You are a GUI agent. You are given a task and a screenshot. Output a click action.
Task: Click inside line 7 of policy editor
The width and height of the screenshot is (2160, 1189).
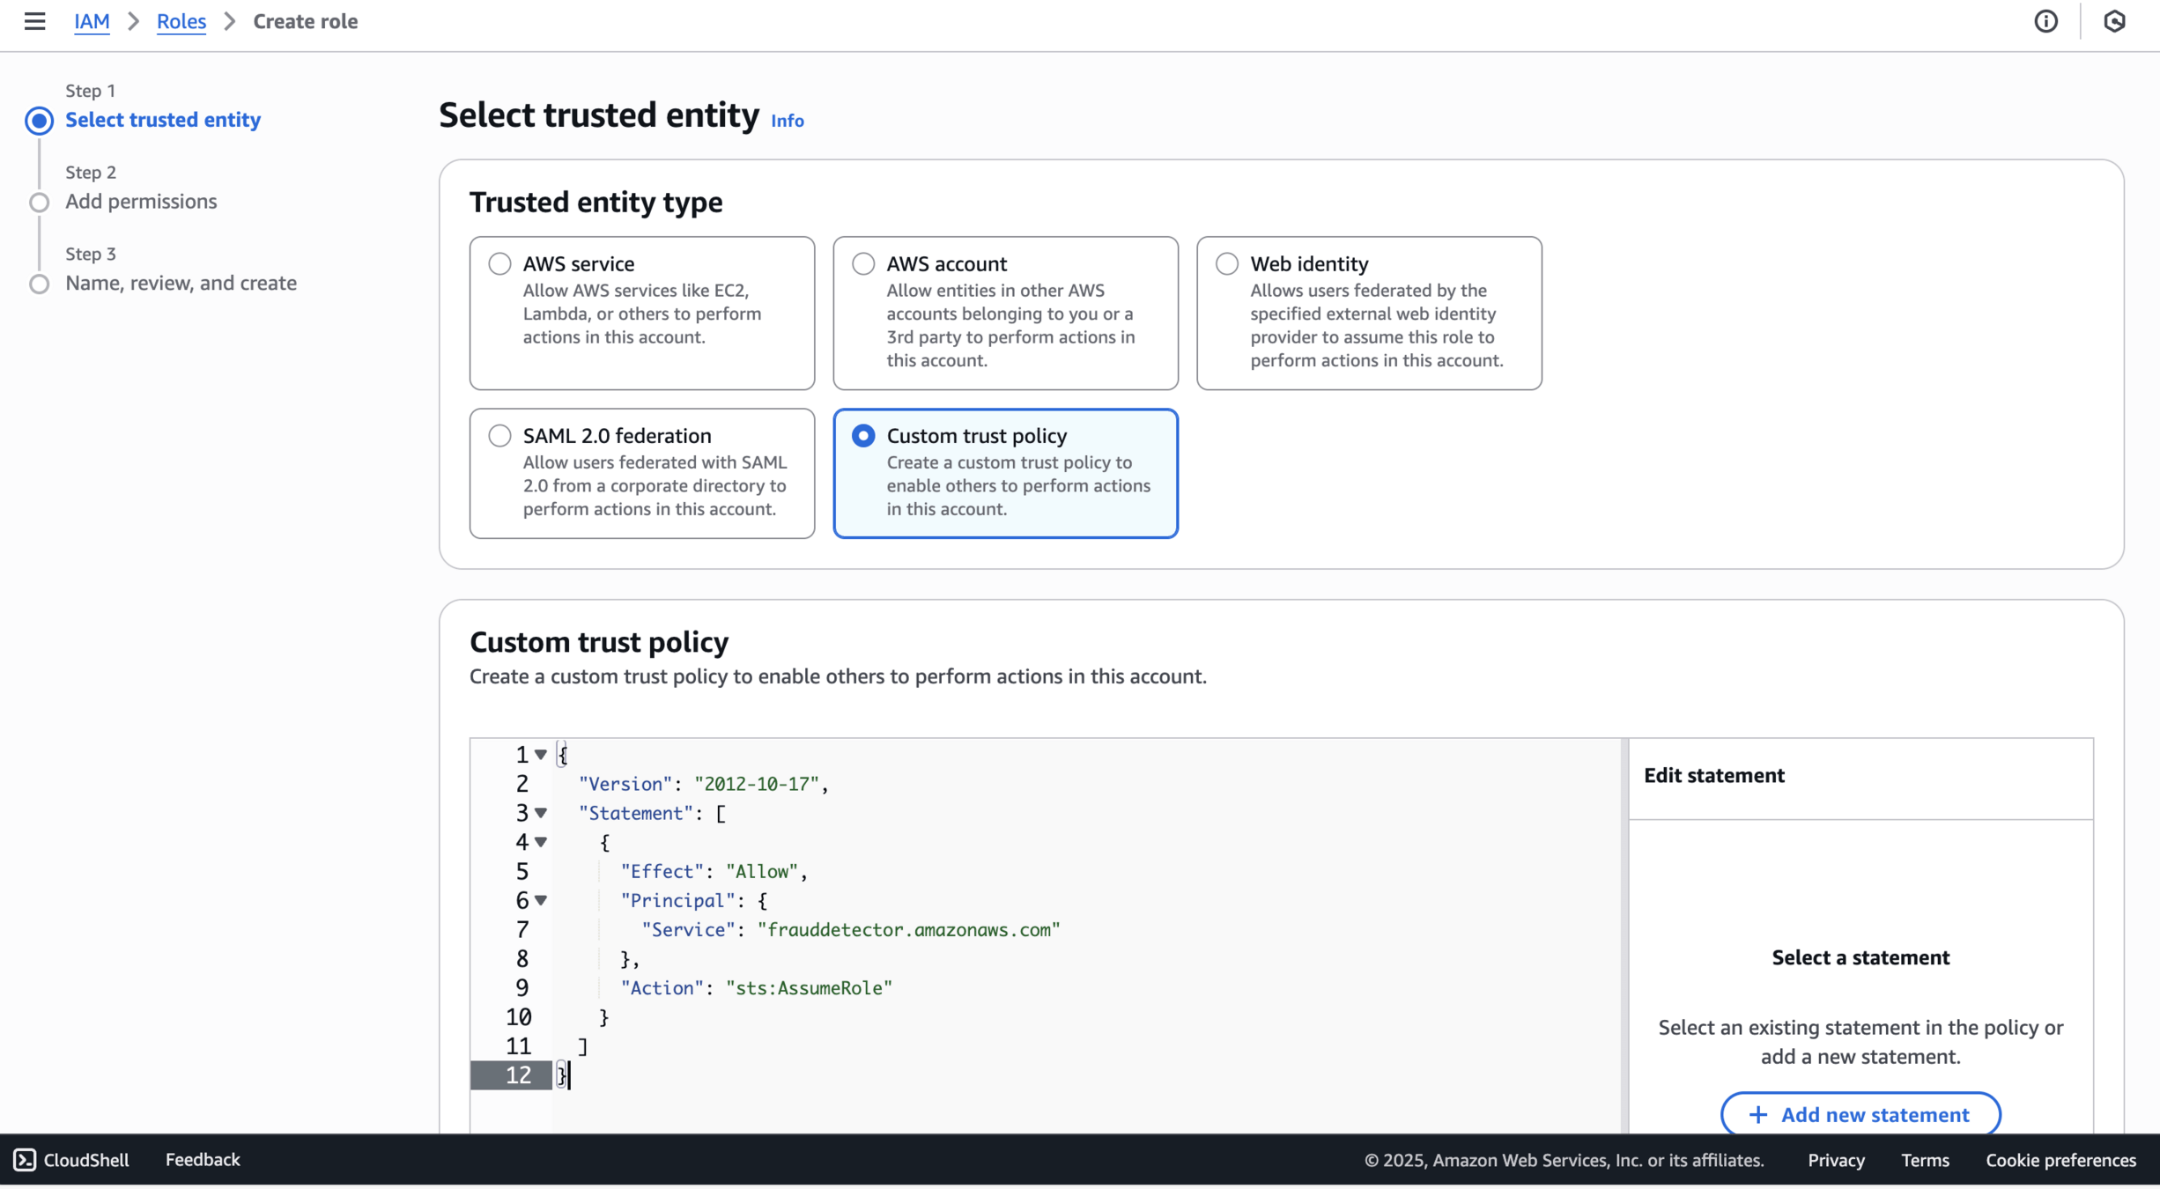[907, 929]
